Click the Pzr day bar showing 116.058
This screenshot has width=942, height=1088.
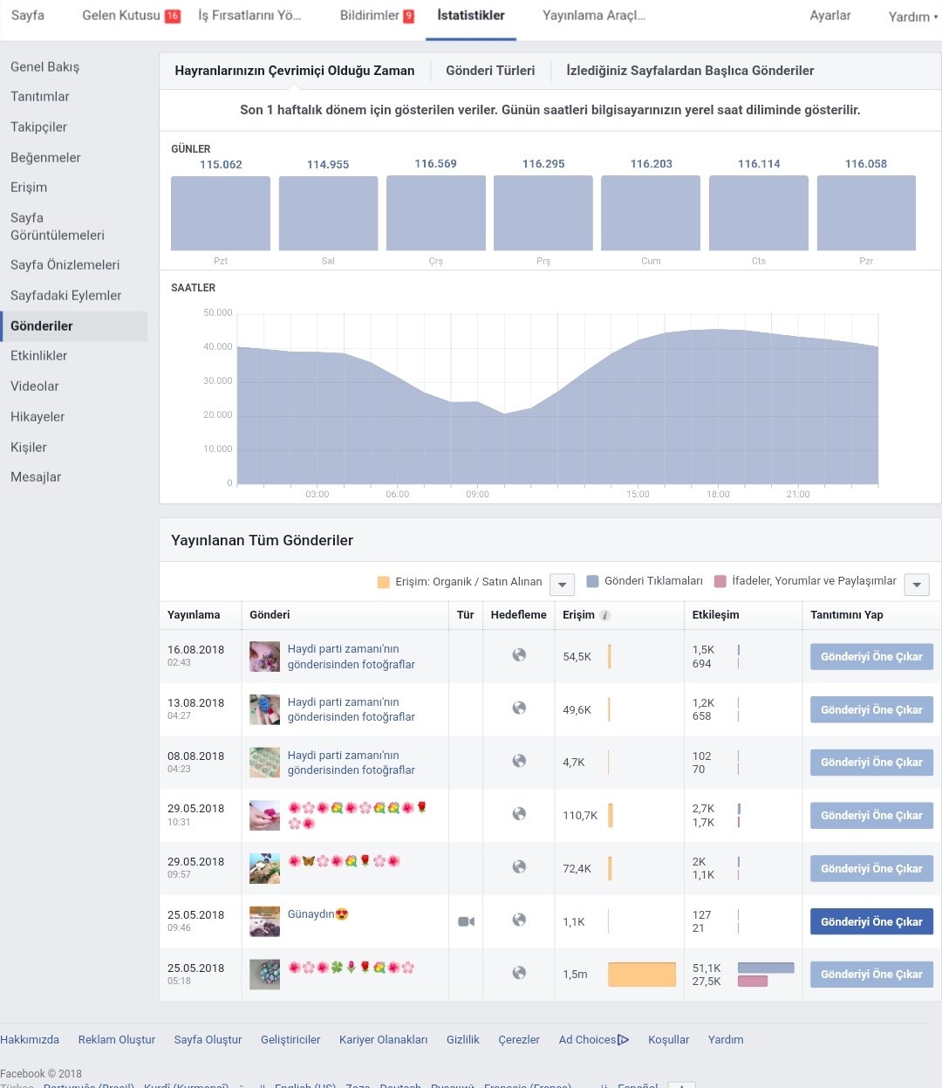pos(866,213)
